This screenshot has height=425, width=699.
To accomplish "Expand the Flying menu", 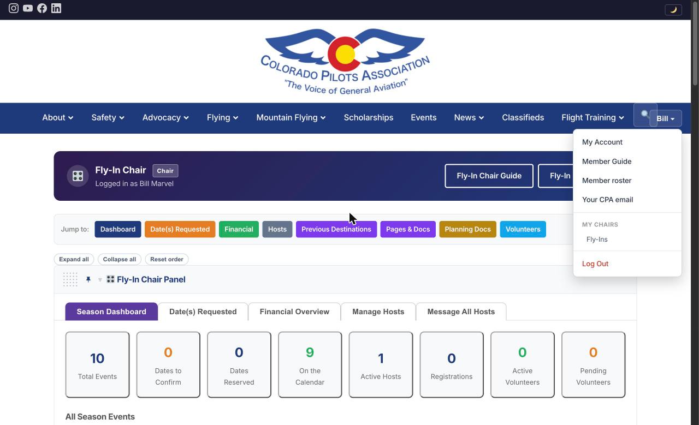I will point(222,117).
